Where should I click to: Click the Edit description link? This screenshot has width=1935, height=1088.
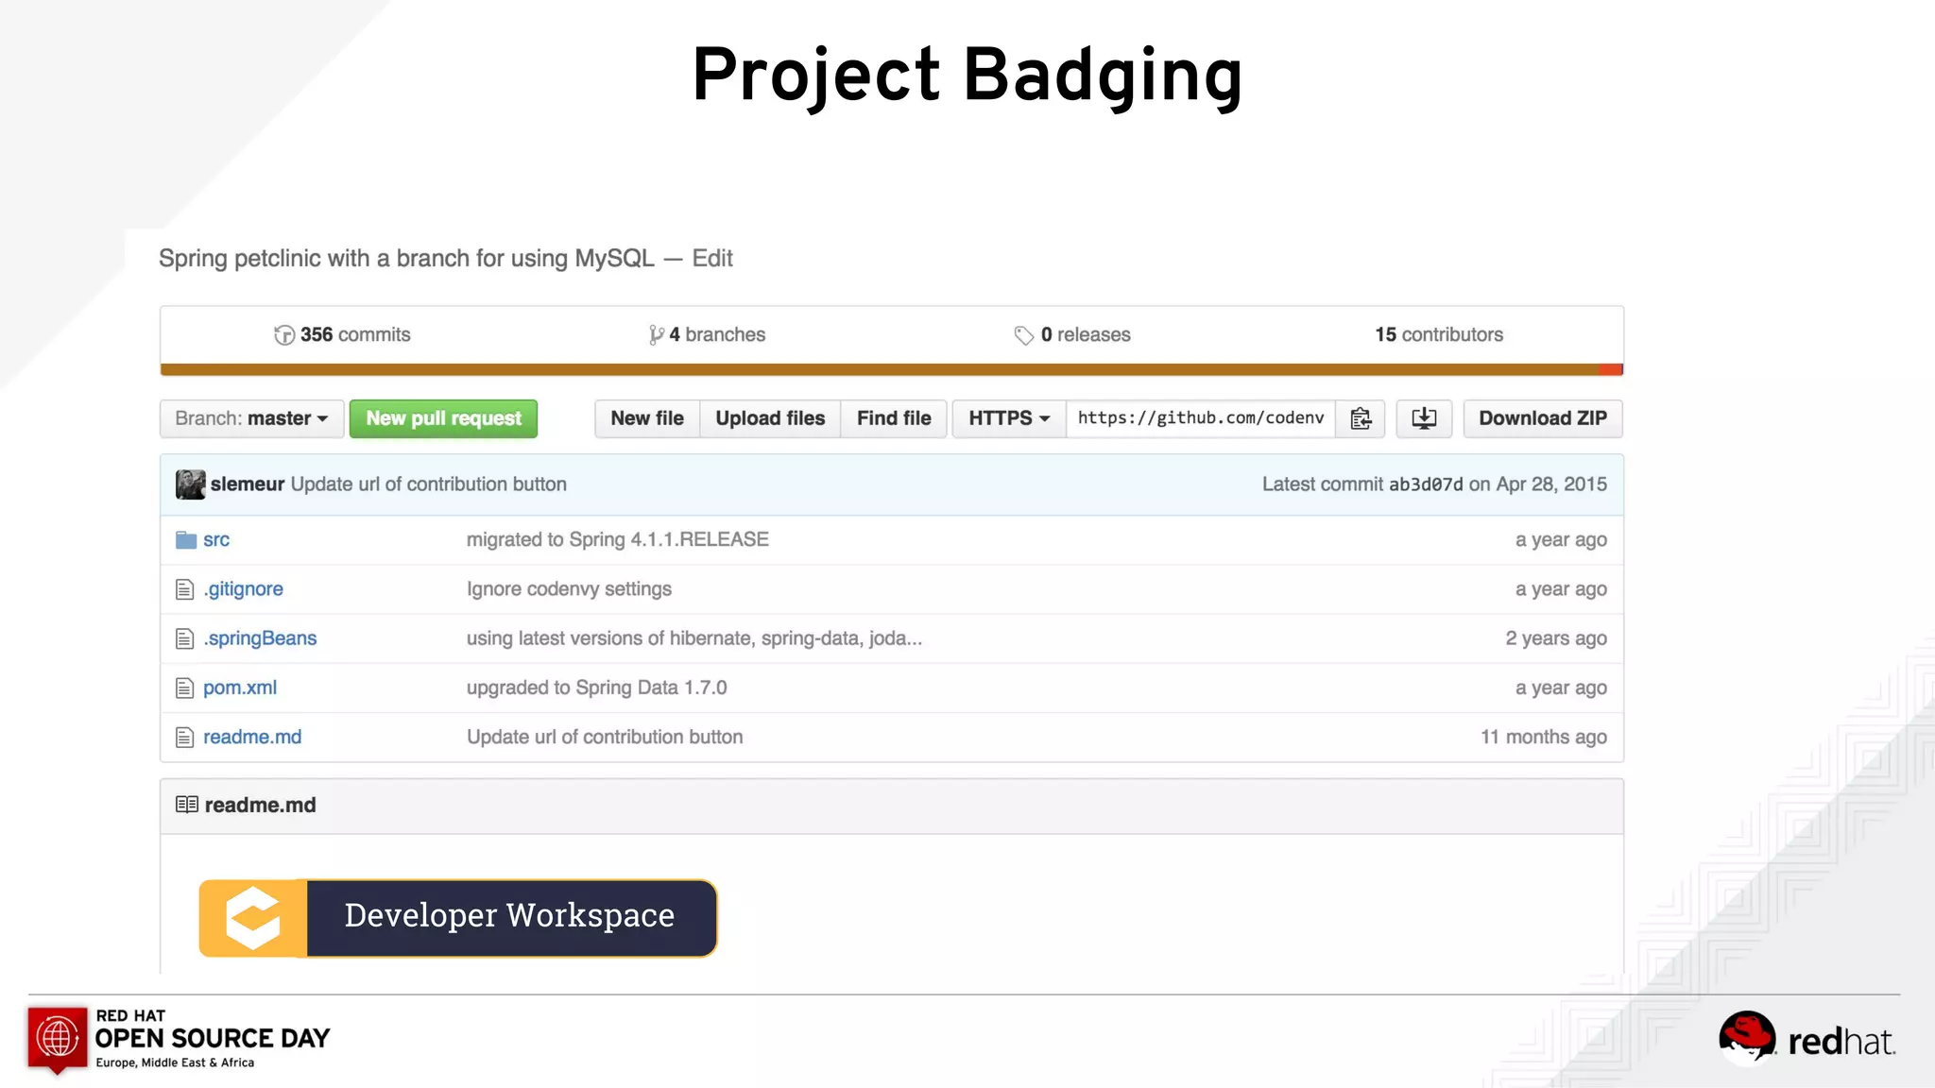tap(712, 258)
